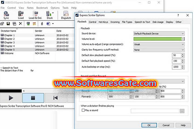Click the browse button for sound file
This screenshot has height=129, width=194.
(182, 111)
